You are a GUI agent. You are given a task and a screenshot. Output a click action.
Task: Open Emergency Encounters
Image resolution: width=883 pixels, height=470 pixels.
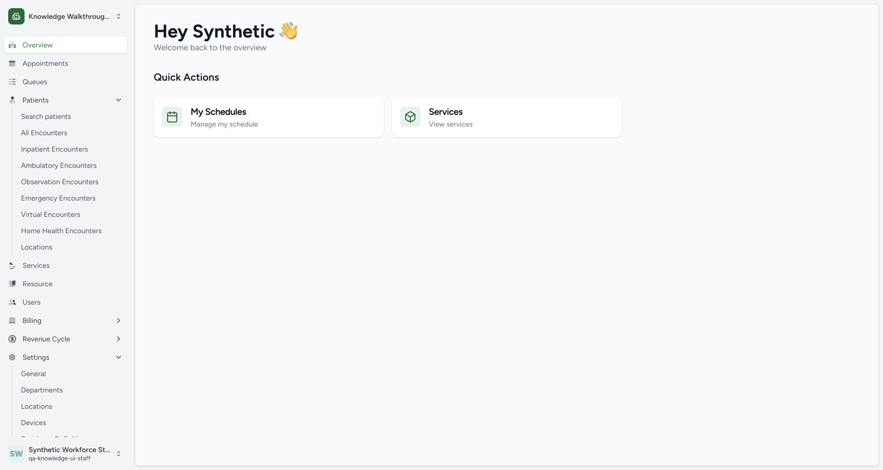[58, 198]
